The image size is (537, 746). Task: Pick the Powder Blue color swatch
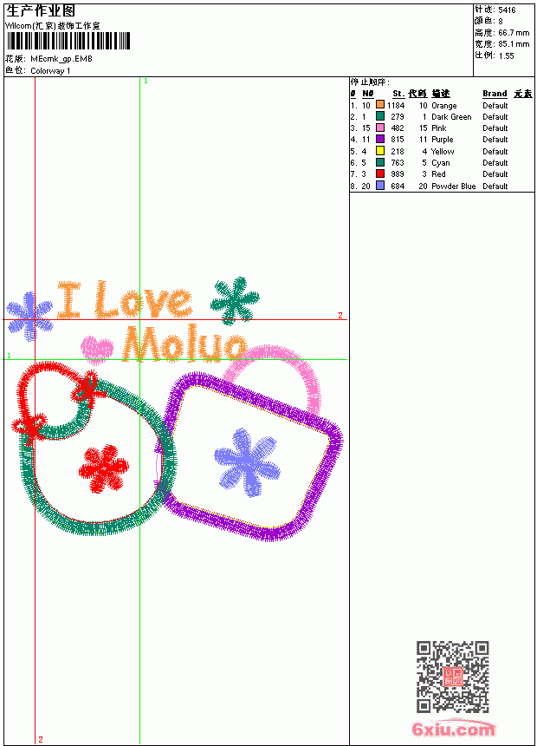click(380, 186)
